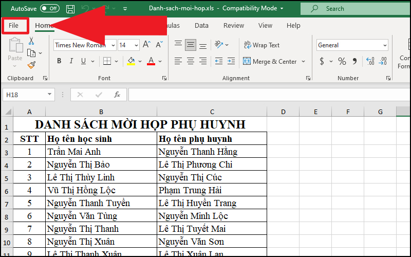The height and width of the screenshot is (257, 411).
Task: Switch to the Data tab
Action: 201,25
